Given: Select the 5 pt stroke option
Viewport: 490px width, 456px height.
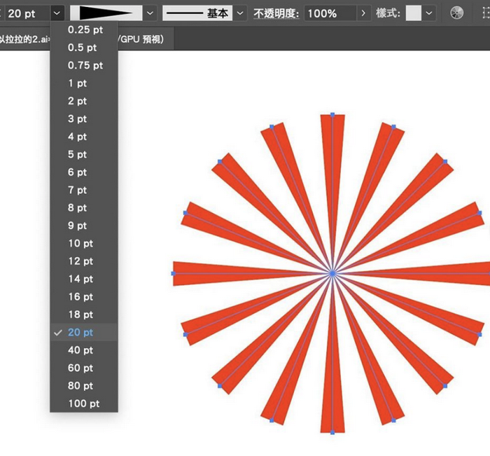Looking at the screenshot, I should tap(78, 155).
